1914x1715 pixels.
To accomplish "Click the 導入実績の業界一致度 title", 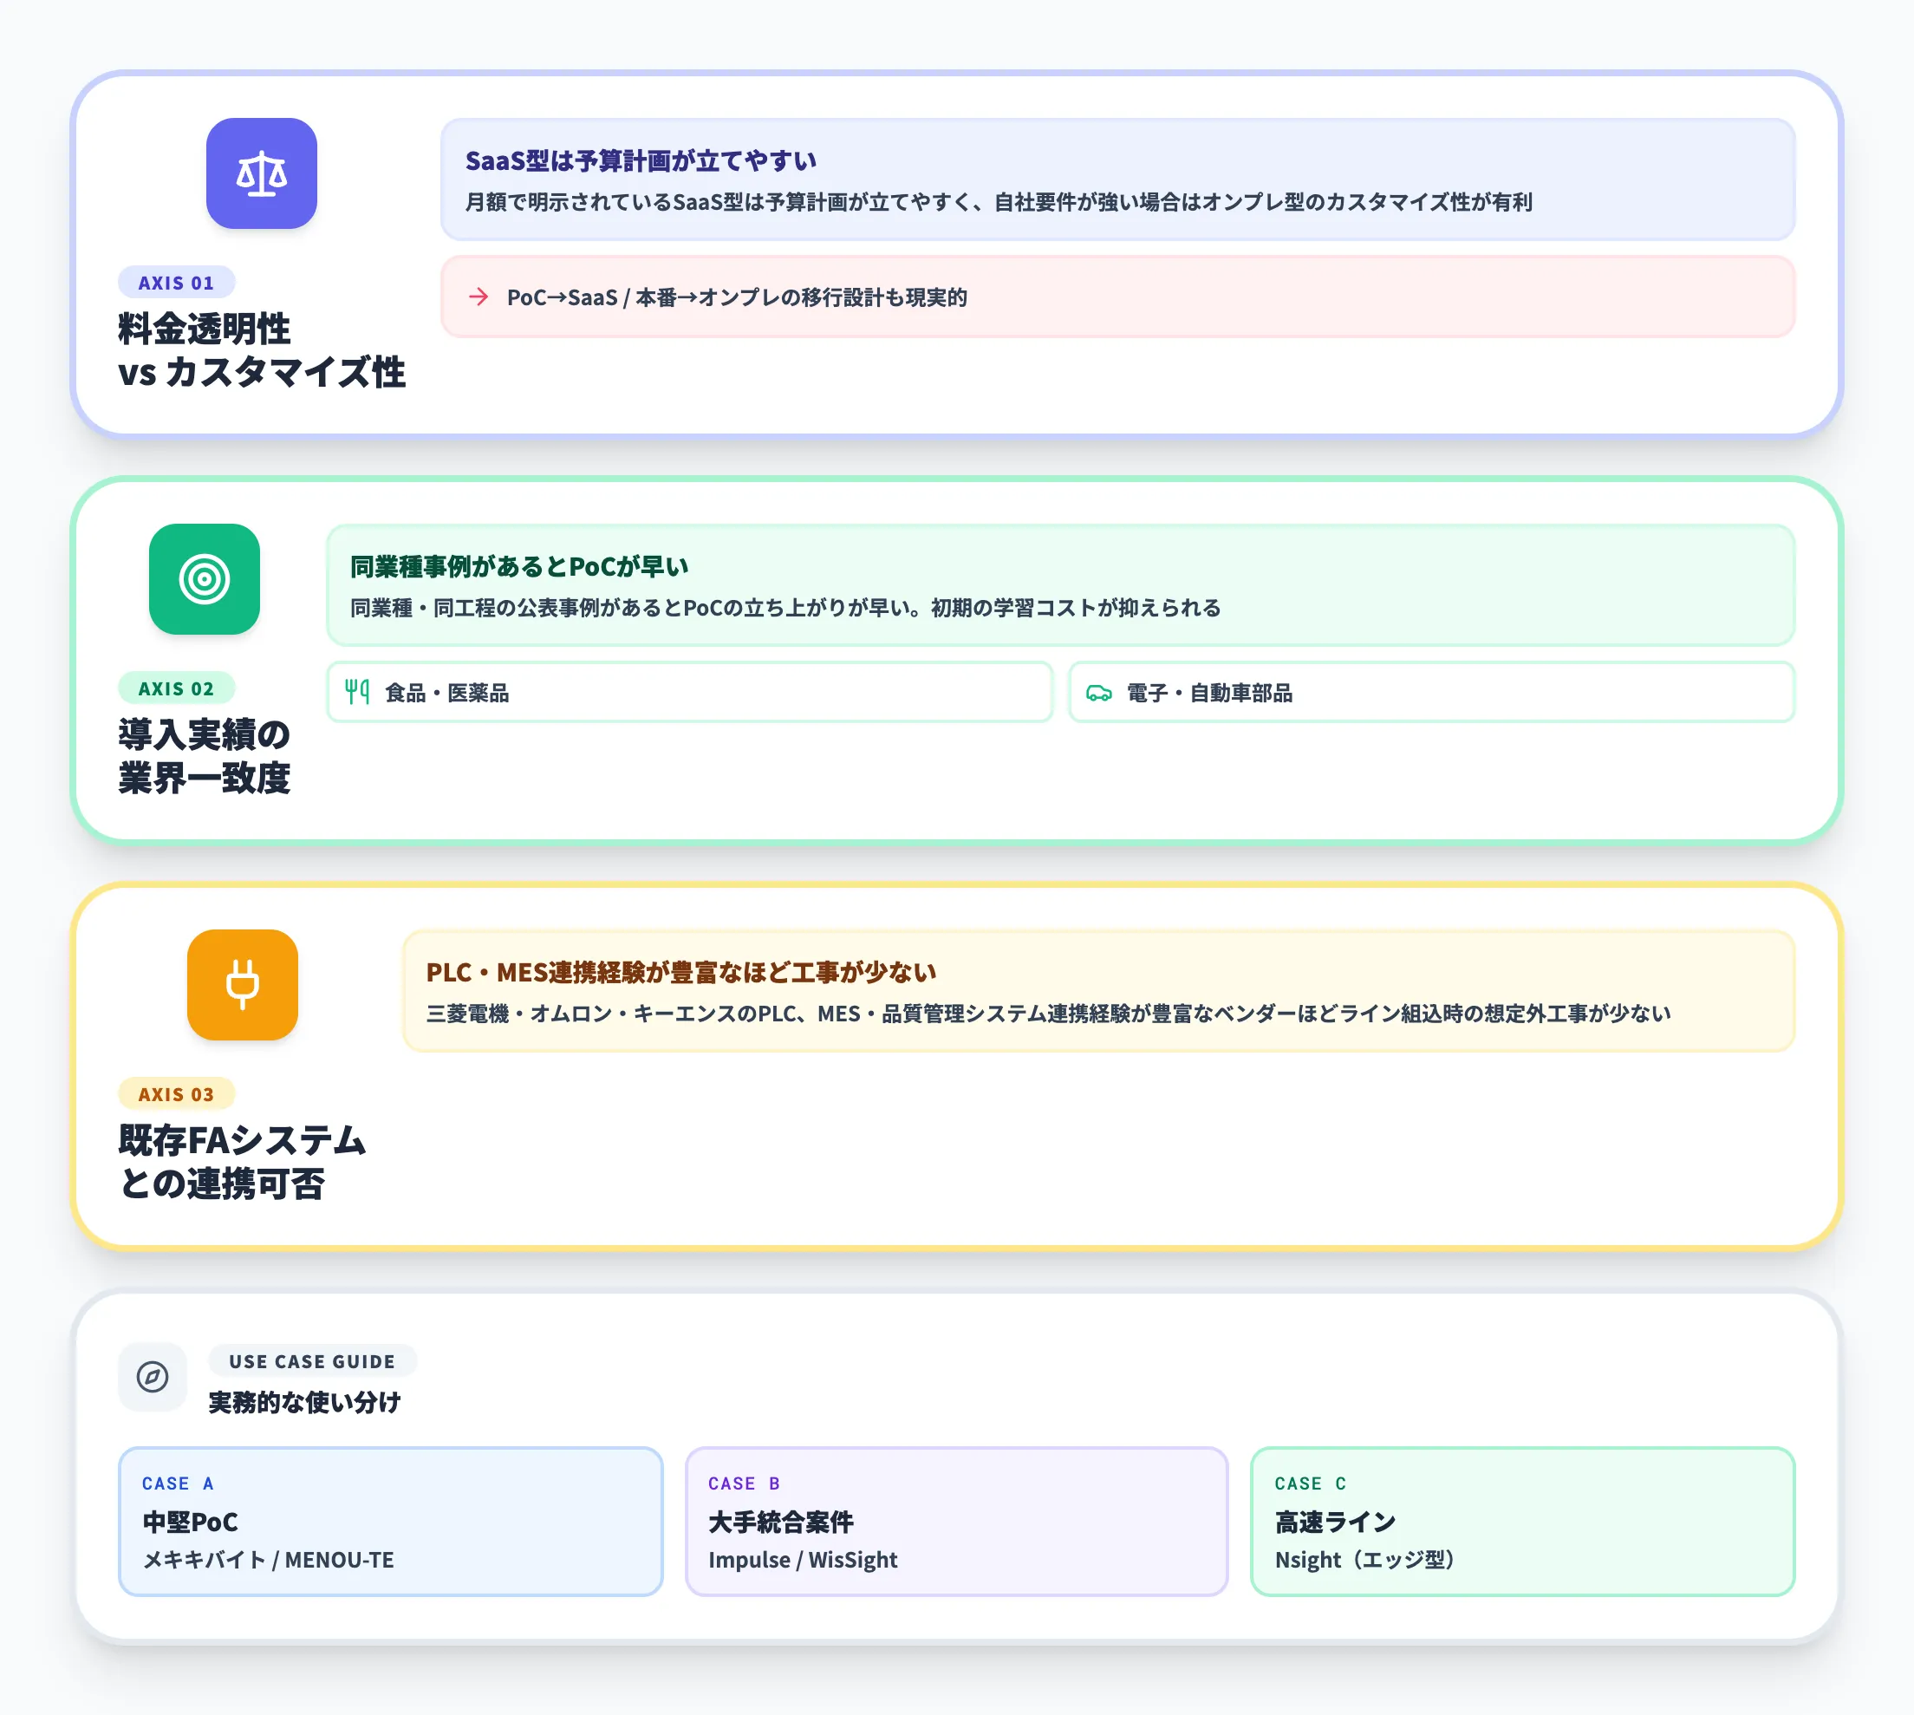I will click(x=205, y=756).
